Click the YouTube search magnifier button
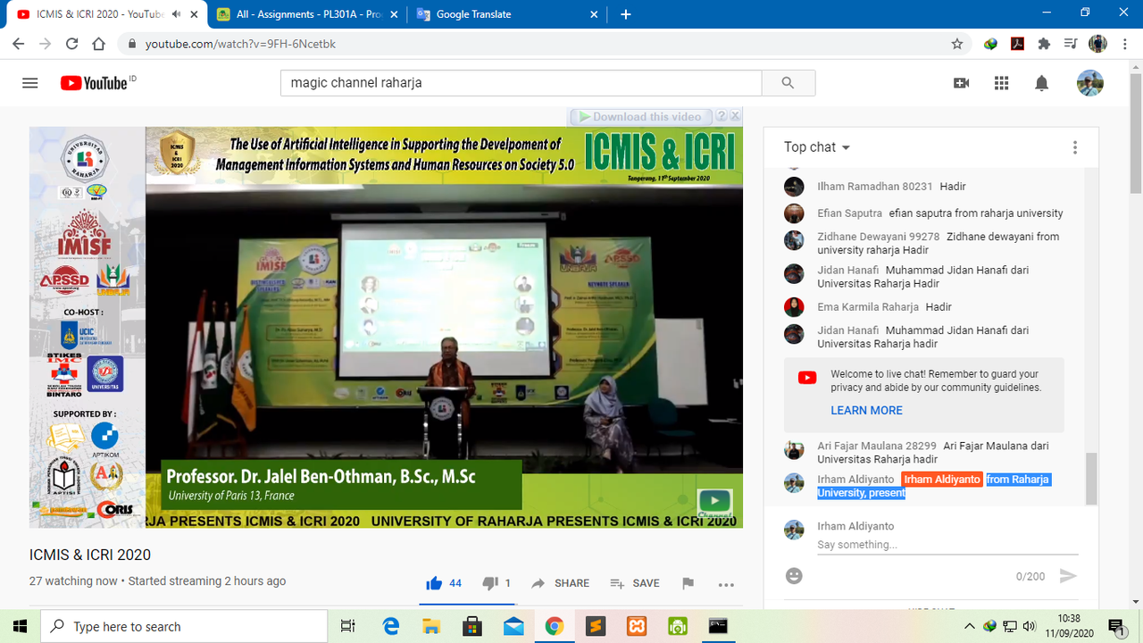 [x=788, y=83]
